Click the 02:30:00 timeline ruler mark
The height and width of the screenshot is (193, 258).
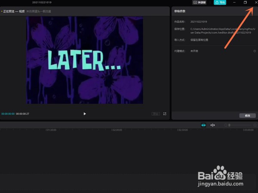[x=182, y=130]
